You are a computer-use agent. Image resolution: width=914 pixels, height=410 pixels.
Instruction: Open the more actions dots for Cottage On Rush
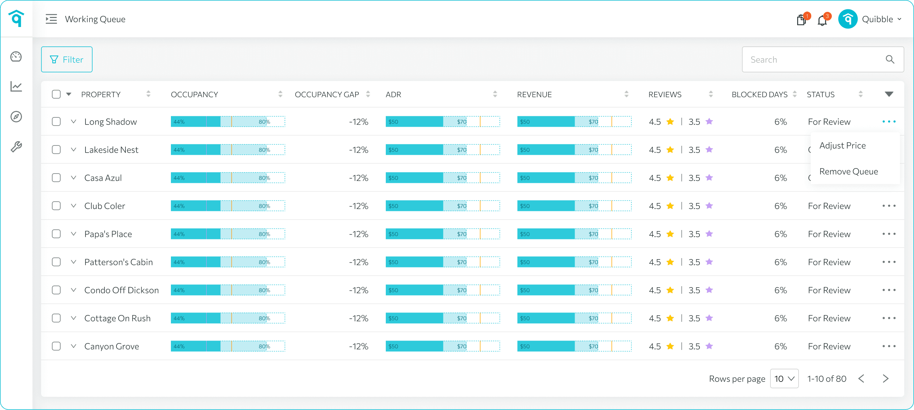(x=889, y=318)
